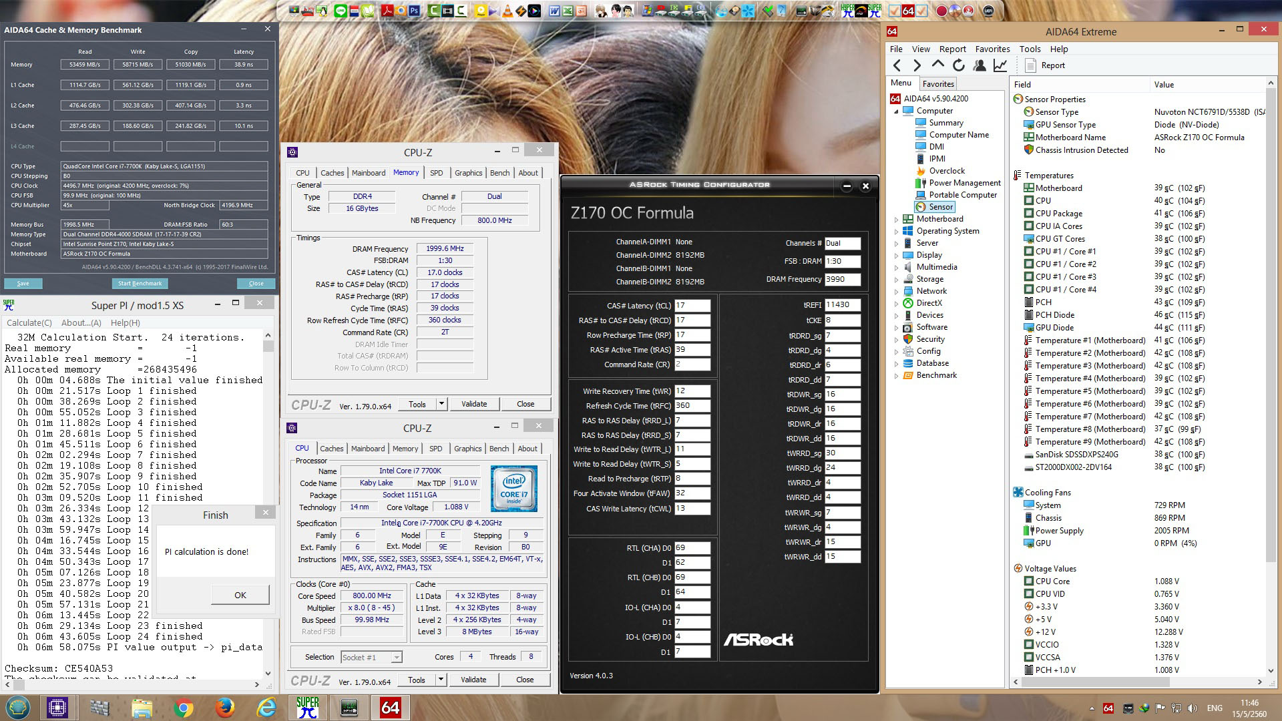The width and height of the screenshot is (1282, 721).
Task: Open the Tools dropdown arrow in CPU-Z Memory window
Action: coord(441,404)
